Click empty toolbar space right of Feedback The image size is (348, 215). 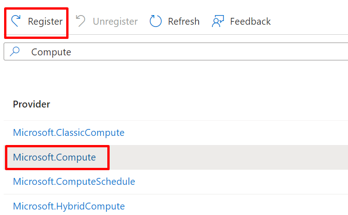click(309, 21)
